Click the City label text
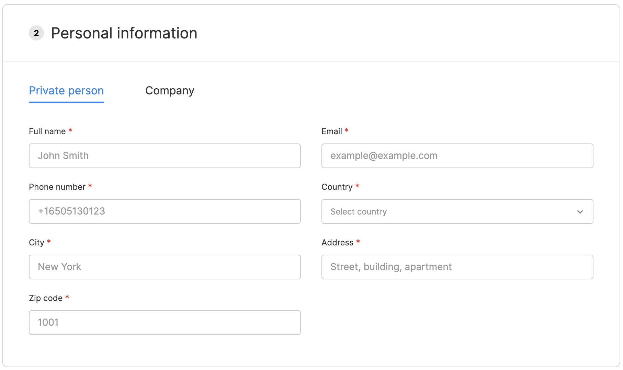 [36, 243]
